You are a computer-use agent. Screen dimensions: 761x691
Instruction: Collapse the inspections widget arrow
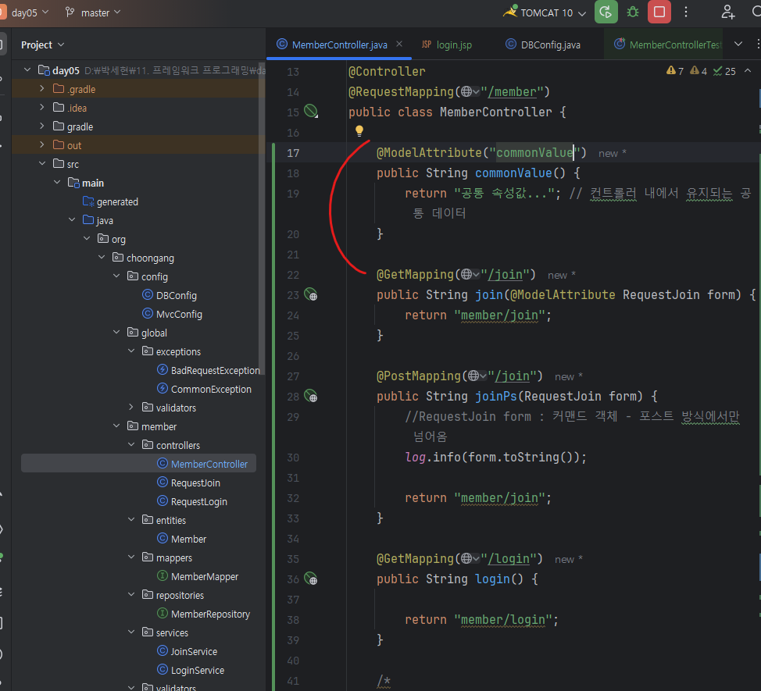click(x=748, y=71)
